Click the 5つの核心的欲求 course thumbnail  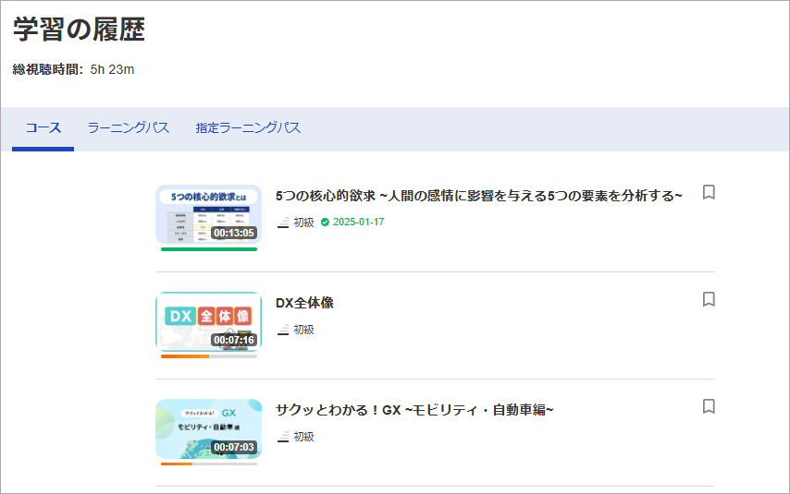tap(208, 213)
